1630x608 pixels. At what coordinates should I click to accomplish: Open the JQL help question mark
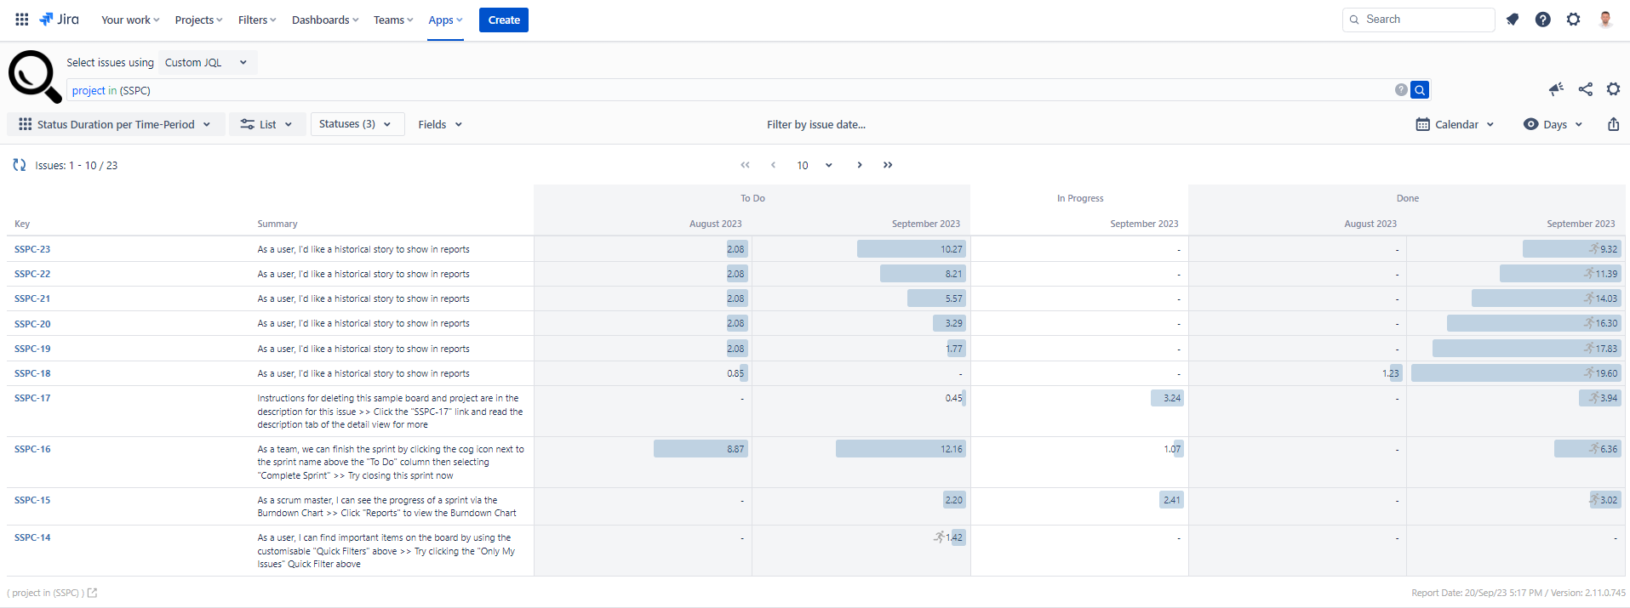click(1401, 90)
